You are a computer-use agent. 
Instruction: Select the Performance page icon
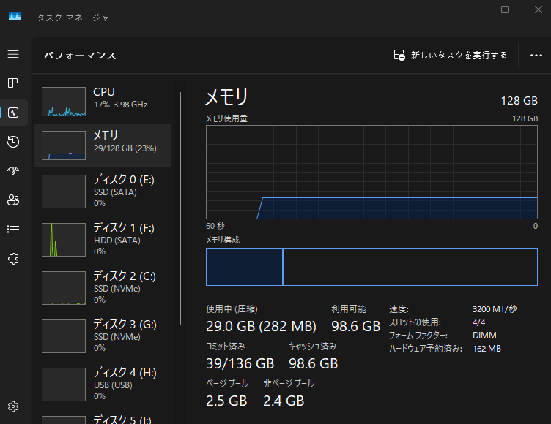click(13, 113)
